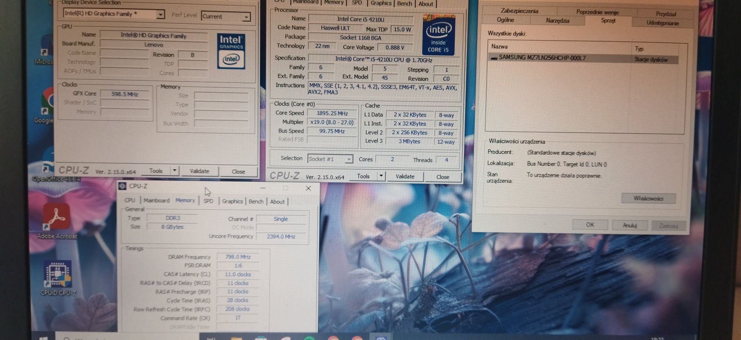Click the Zastosuj button
Image resolution: width=741 pixels, height=340 pixels.
(x=668, y=226)
